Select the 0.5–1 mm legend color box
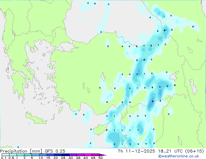This screenshot has width=206, height=159. tap(13, 155)
